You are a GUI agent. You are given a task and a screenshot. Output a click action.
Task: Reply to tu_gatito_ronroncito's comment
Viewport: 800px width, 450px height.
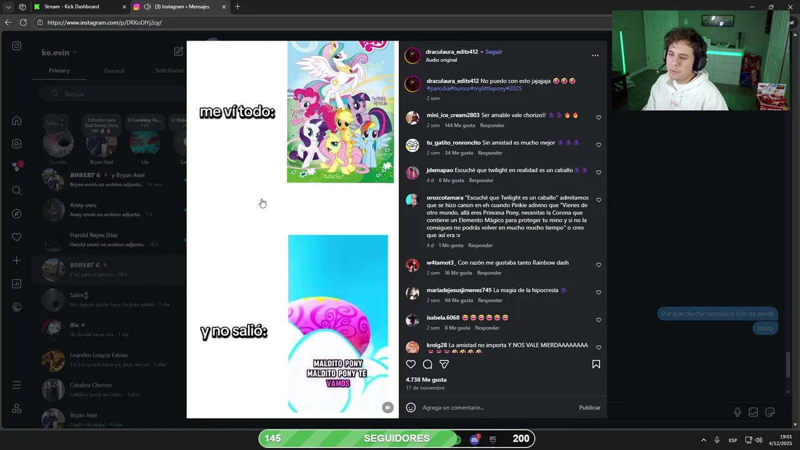(490, 153)
